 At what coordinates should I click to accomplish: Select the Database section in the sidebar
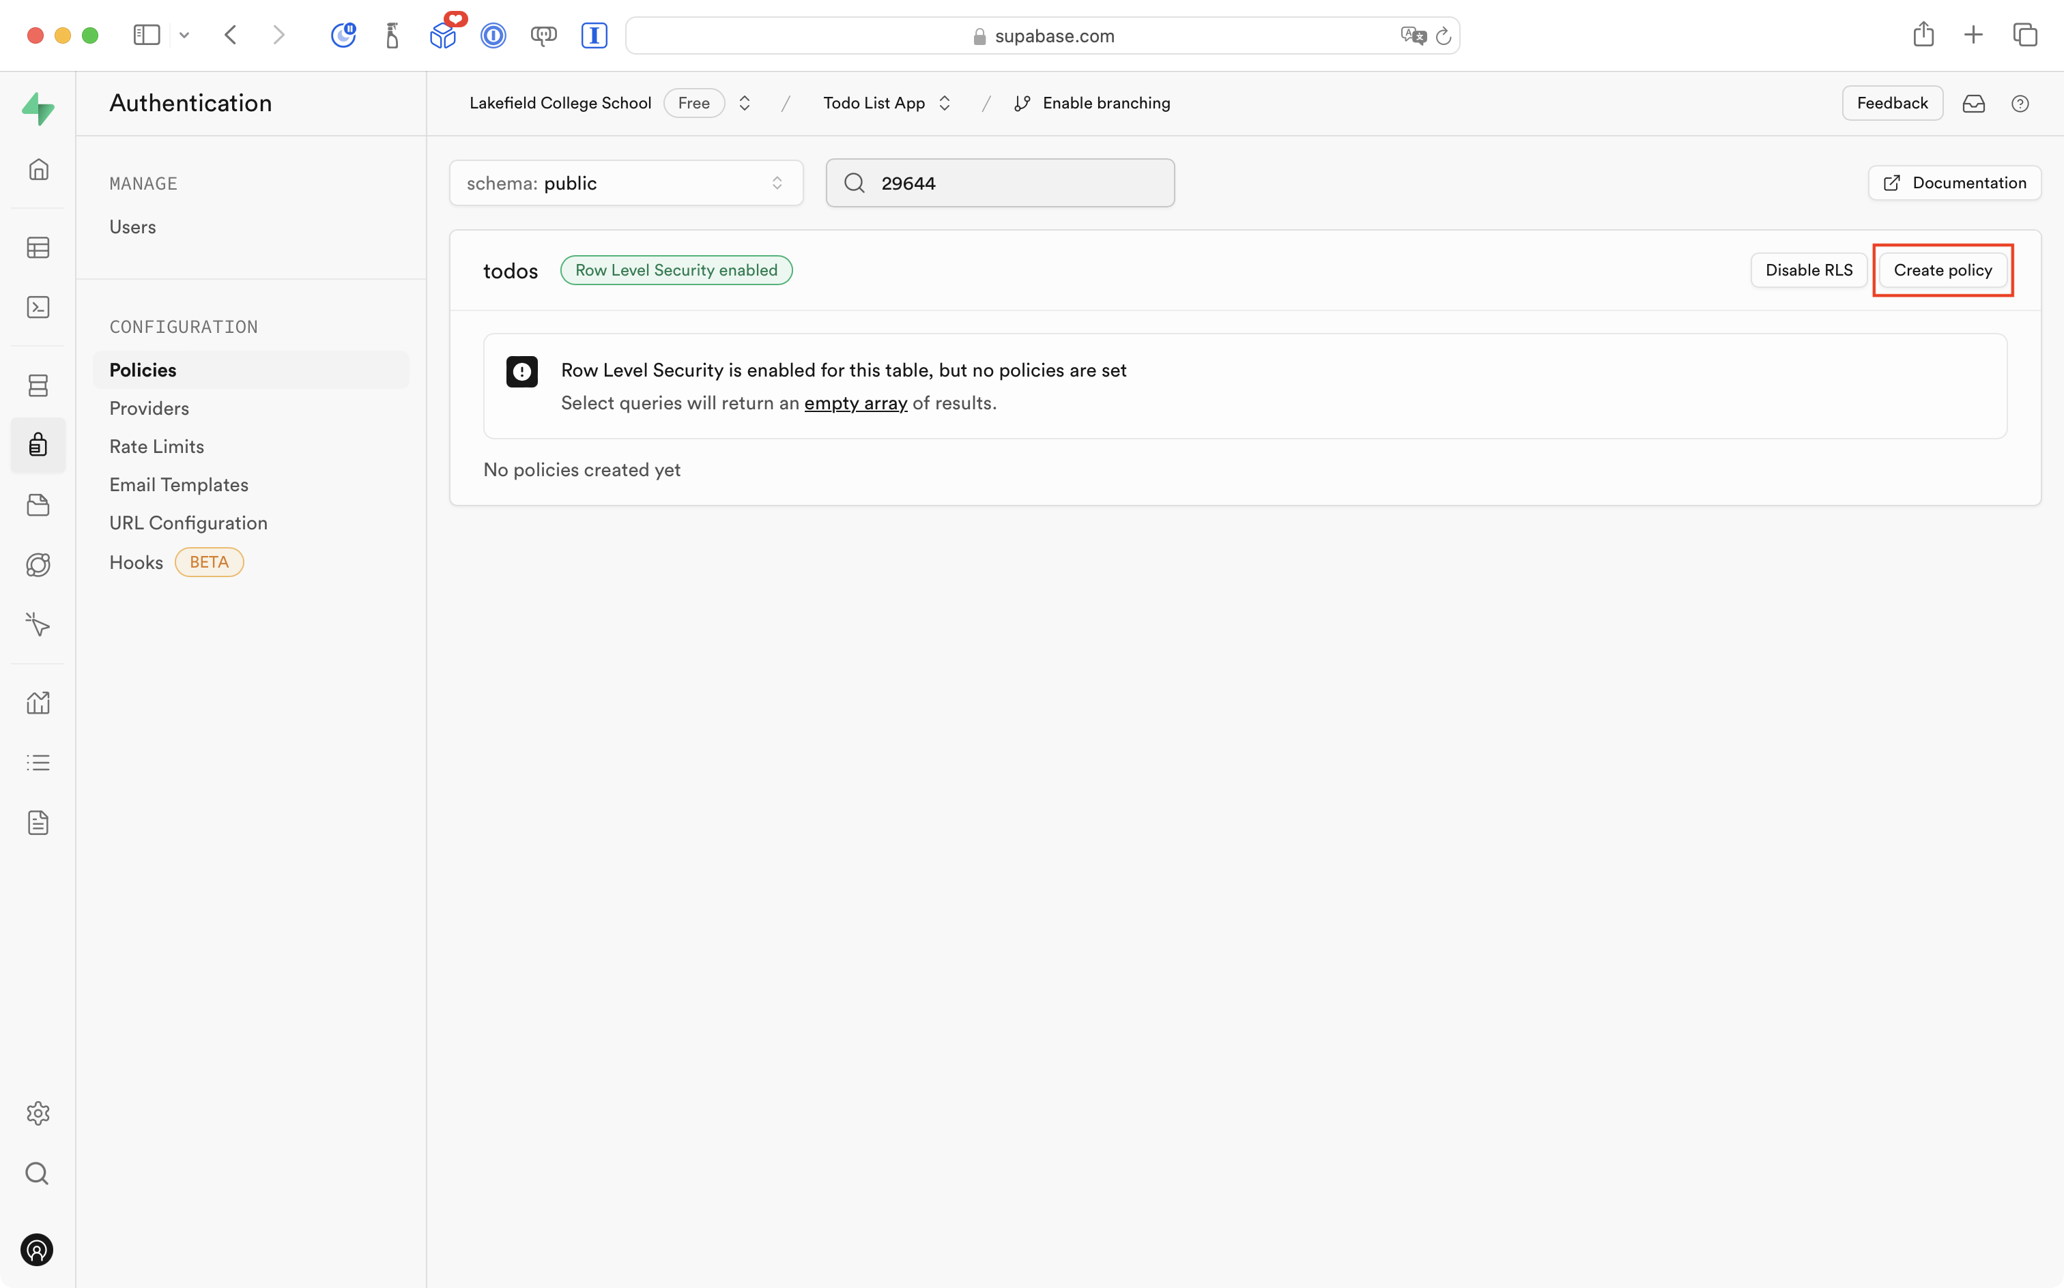[38, 385]
